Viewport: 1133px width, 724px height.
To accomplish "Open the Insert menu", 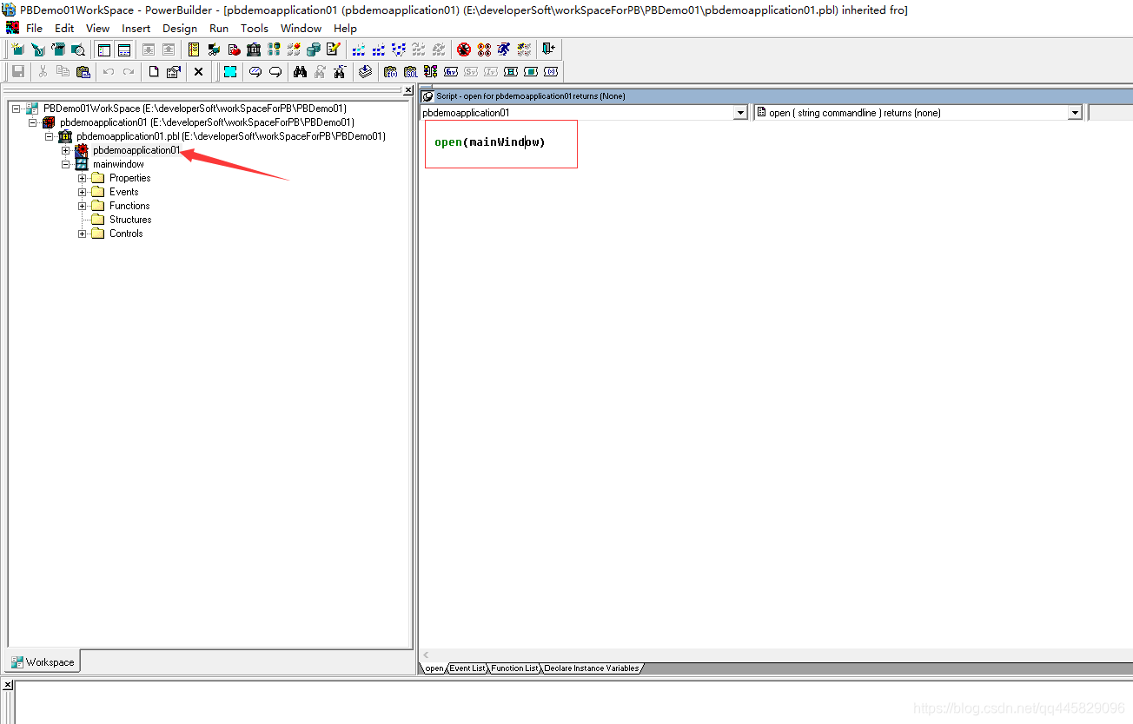I will [x=136, y=28].
